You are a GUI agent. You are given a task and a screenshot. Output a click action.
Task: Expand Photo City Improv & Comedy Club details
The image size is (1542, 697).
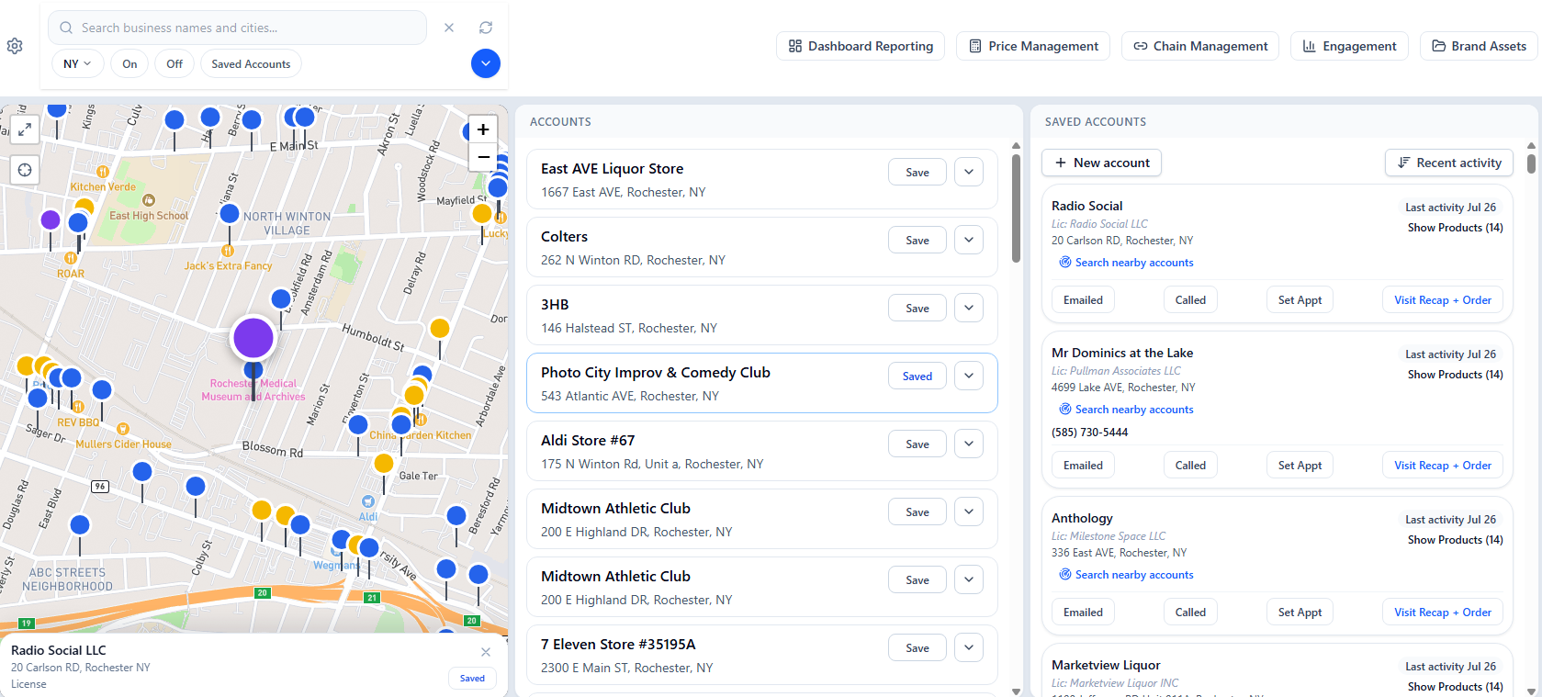[969, 376]
